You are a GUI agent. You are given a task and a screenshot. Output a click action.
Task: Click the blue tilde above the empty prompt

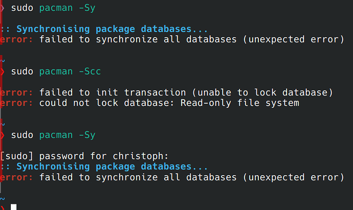click(x=2, y=199)
